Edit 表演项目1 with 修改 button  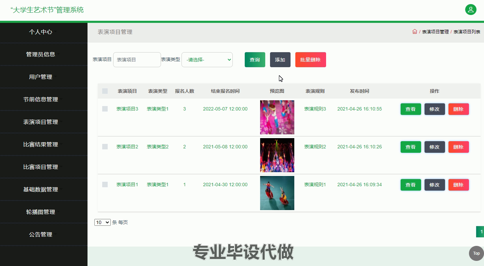[435, 185]
